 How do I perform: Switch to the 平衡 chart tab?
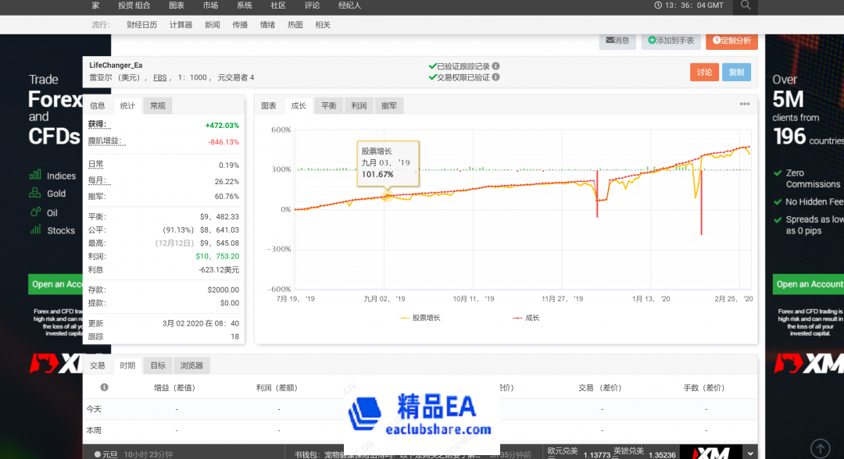(328, 106)
